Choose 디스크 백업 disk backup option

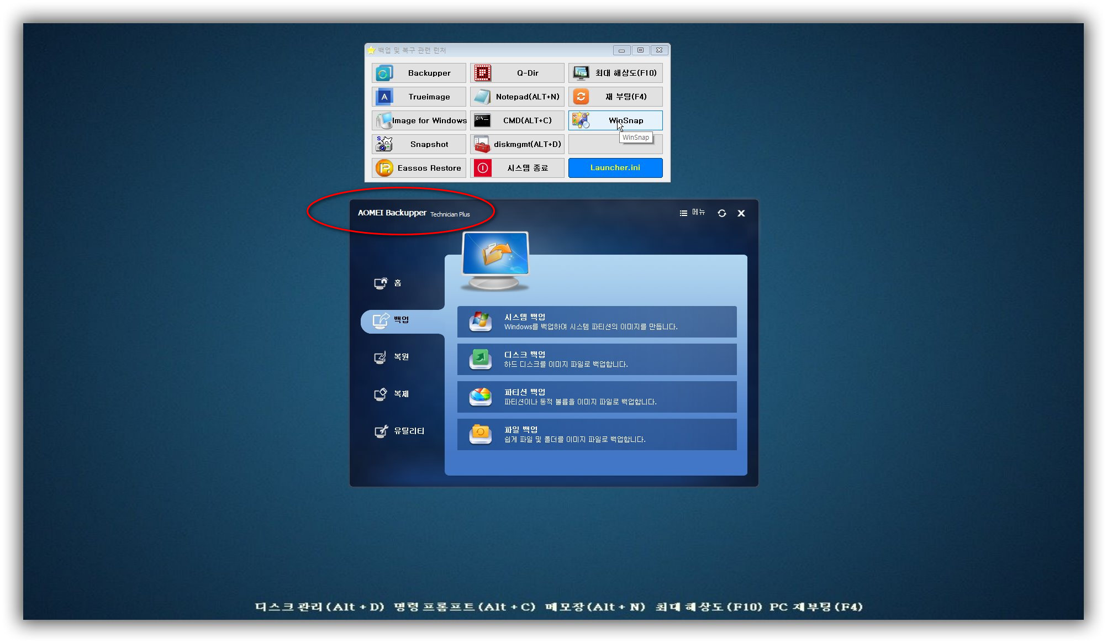597,359
